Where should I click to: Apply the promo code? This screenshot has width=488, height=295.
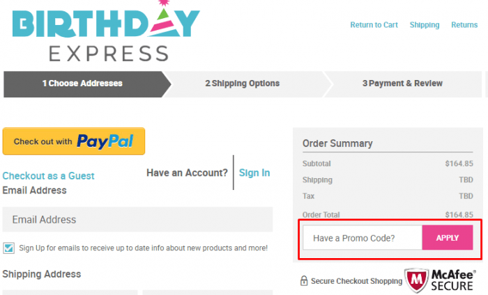pyautogui.click(x=448, y=238)
